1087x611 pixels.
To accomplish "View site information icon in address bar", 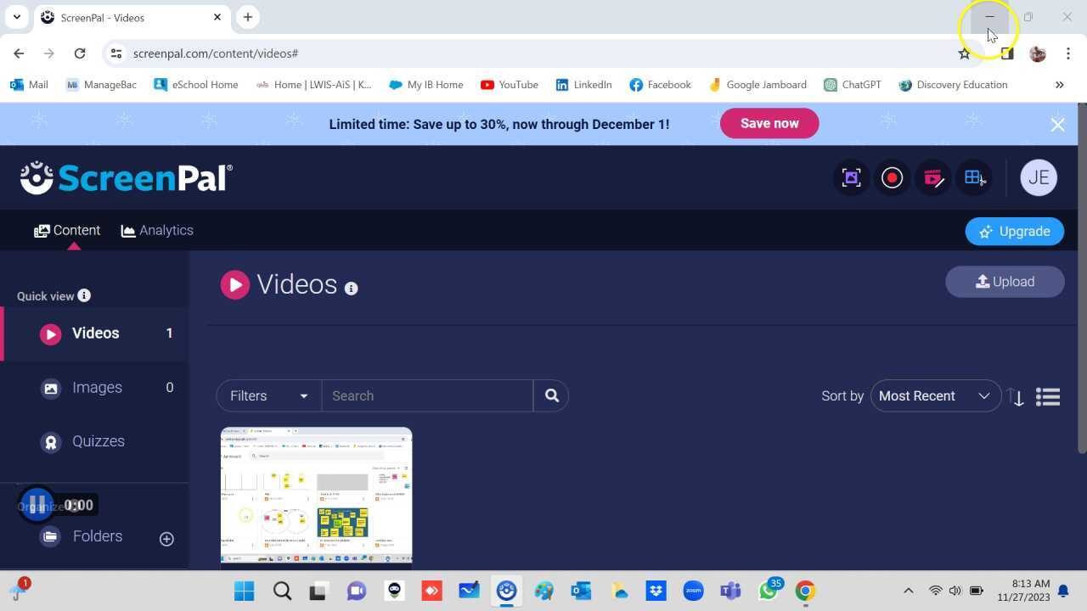I will [x=116, y=53].
